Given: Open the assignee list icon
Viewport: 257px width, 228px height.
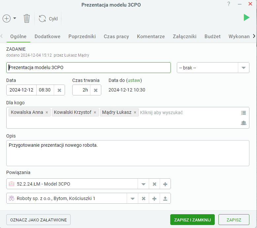Looking at the screenshot, I should tap(243, 113).
